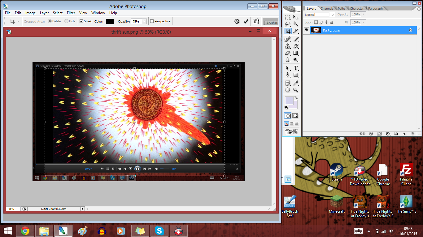Select the Healing Brush tool
The image size is (423, 237).
(287, 39)
